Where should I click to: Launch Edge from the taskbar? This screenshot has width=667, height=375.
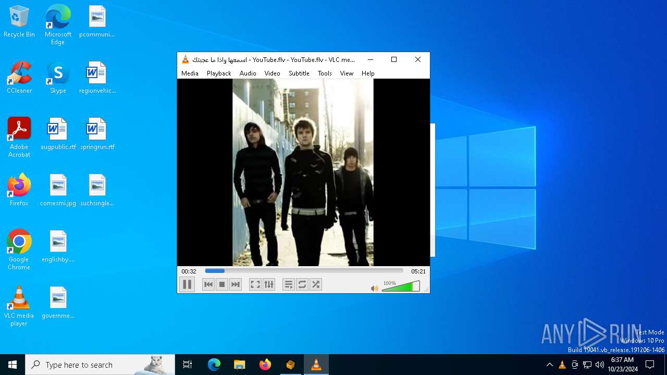[x=214, y=365]
